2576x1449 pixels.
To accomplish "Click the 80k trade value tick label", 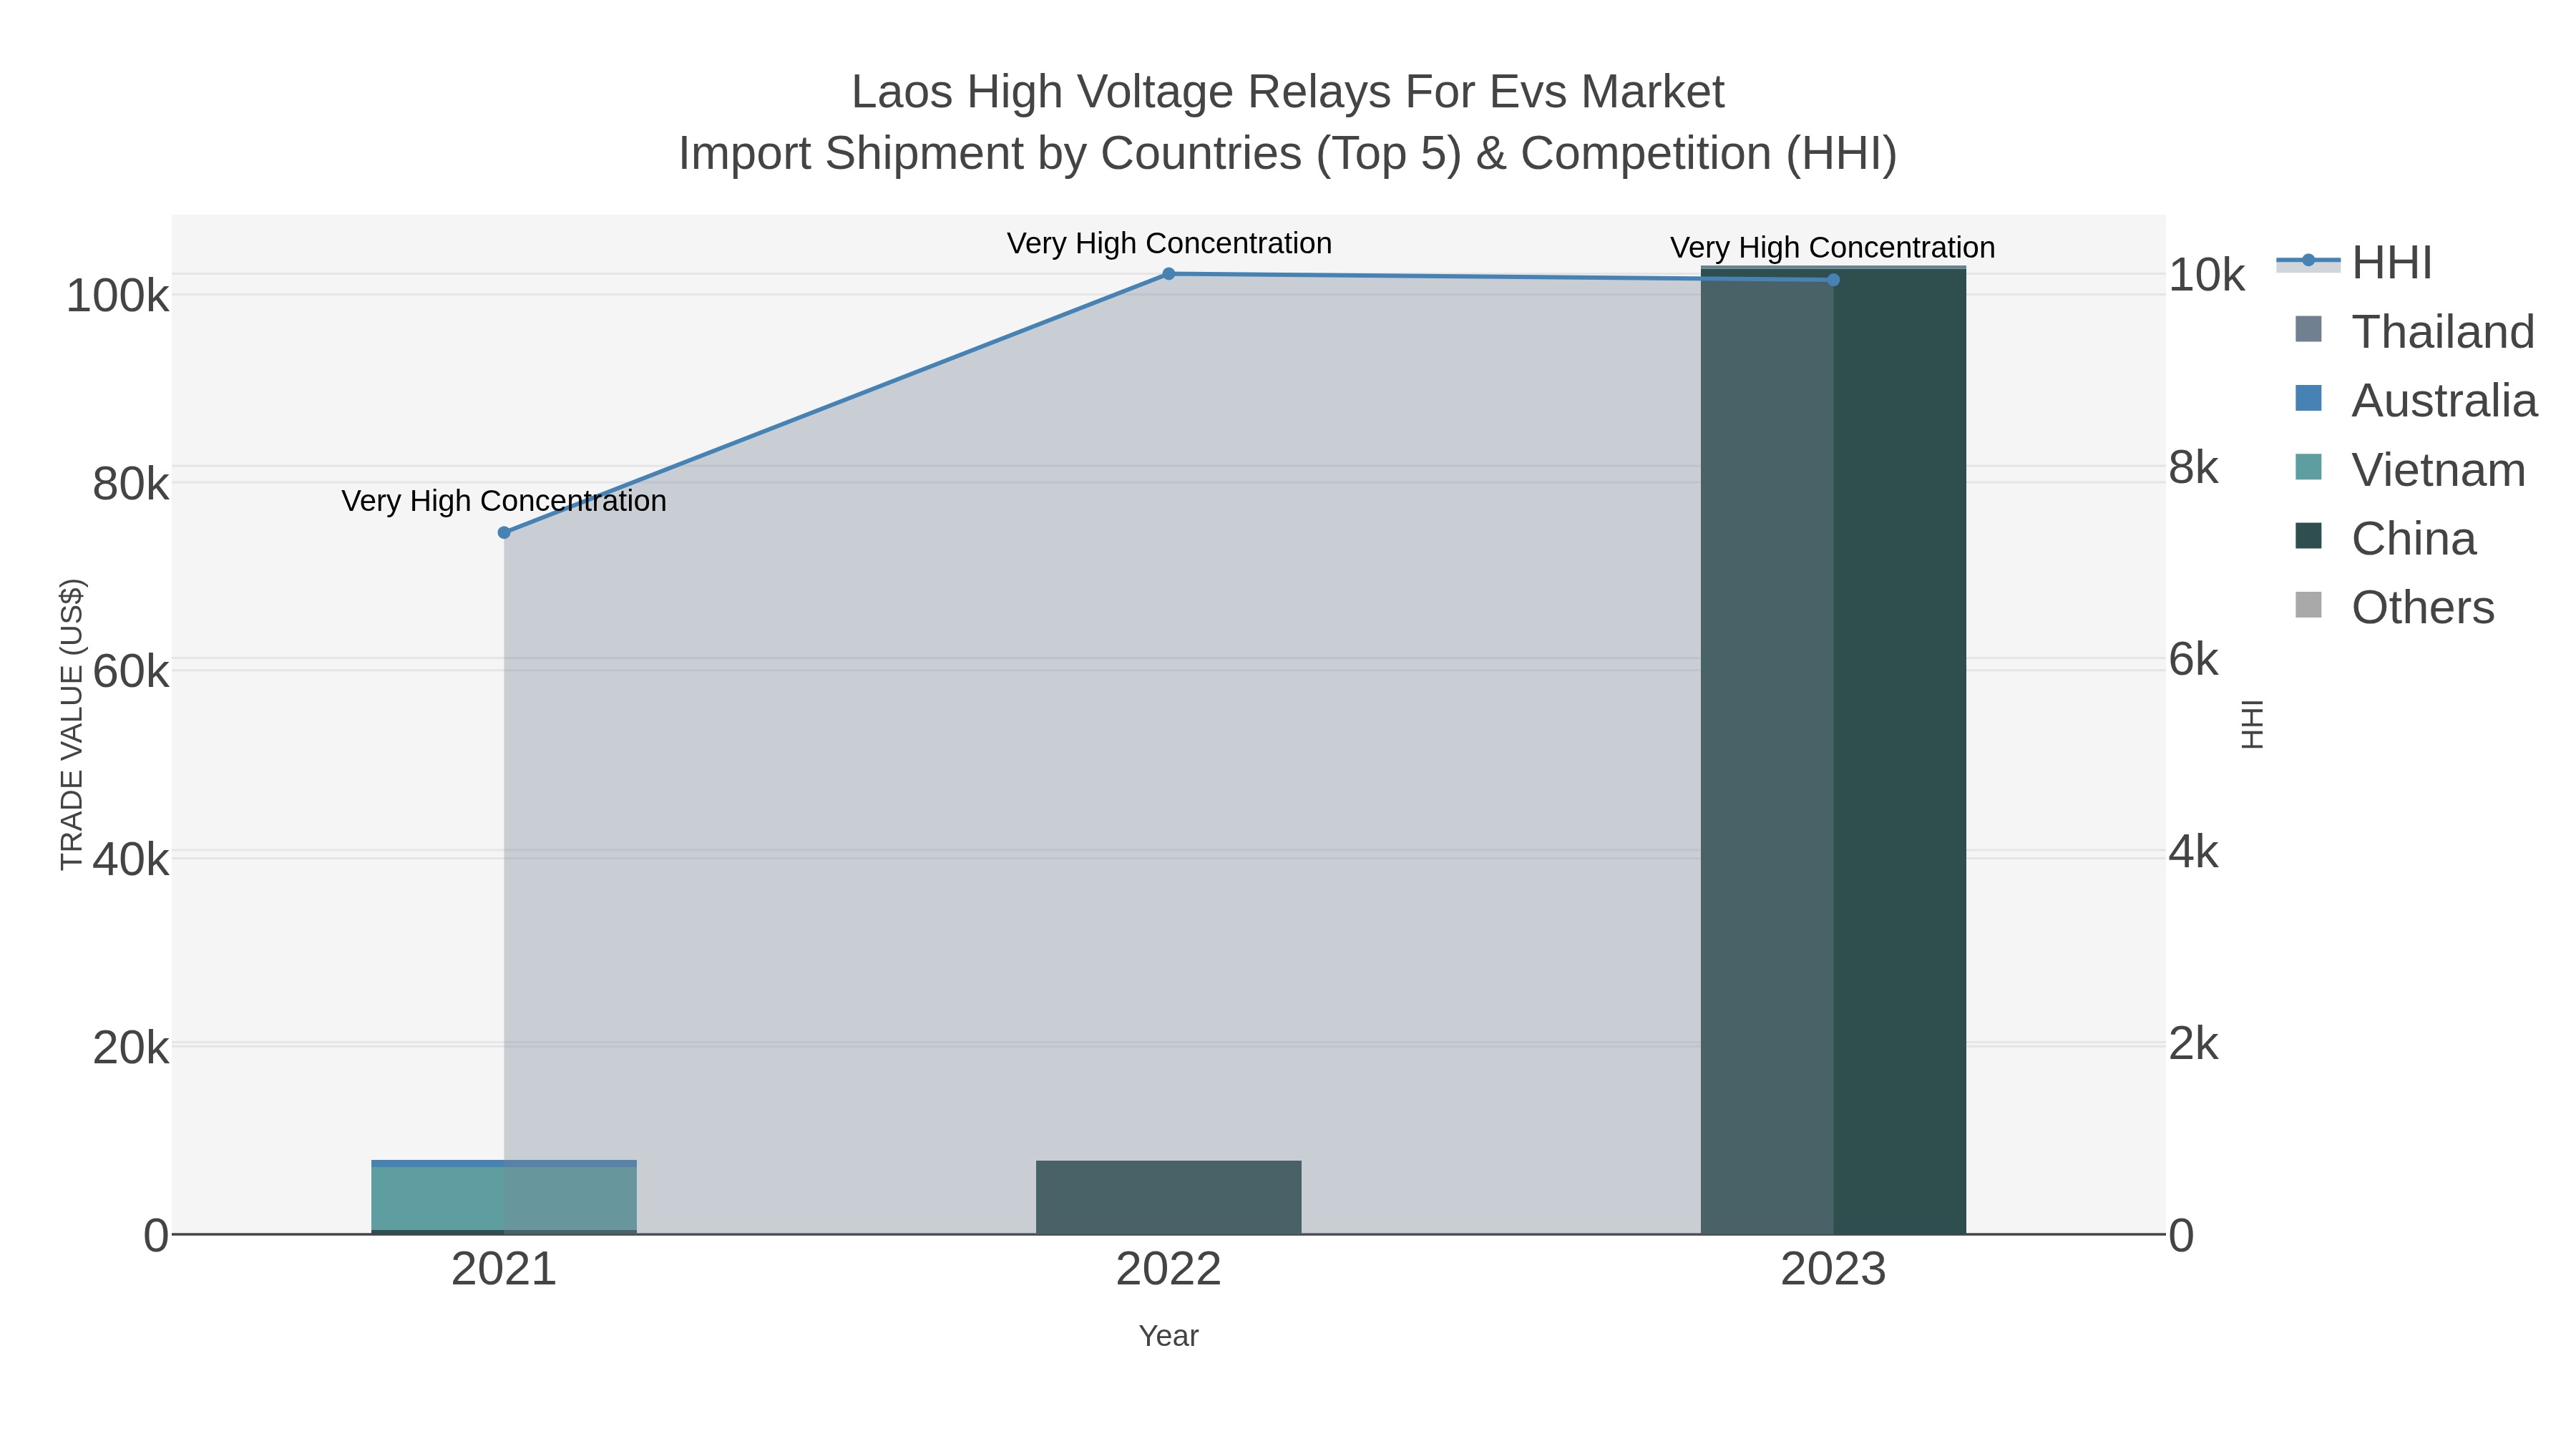I will (x=130, y=484).
